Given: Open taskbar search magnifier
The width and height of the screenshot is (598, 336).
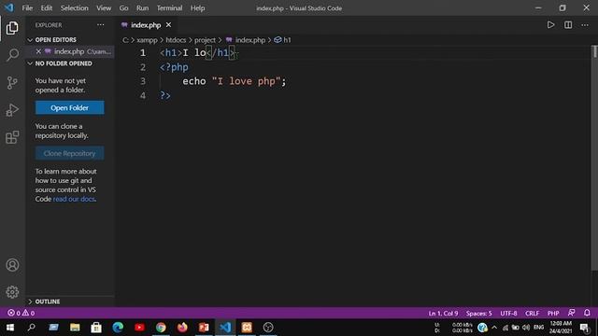Looking at the screenshot, I should (32, 328).
